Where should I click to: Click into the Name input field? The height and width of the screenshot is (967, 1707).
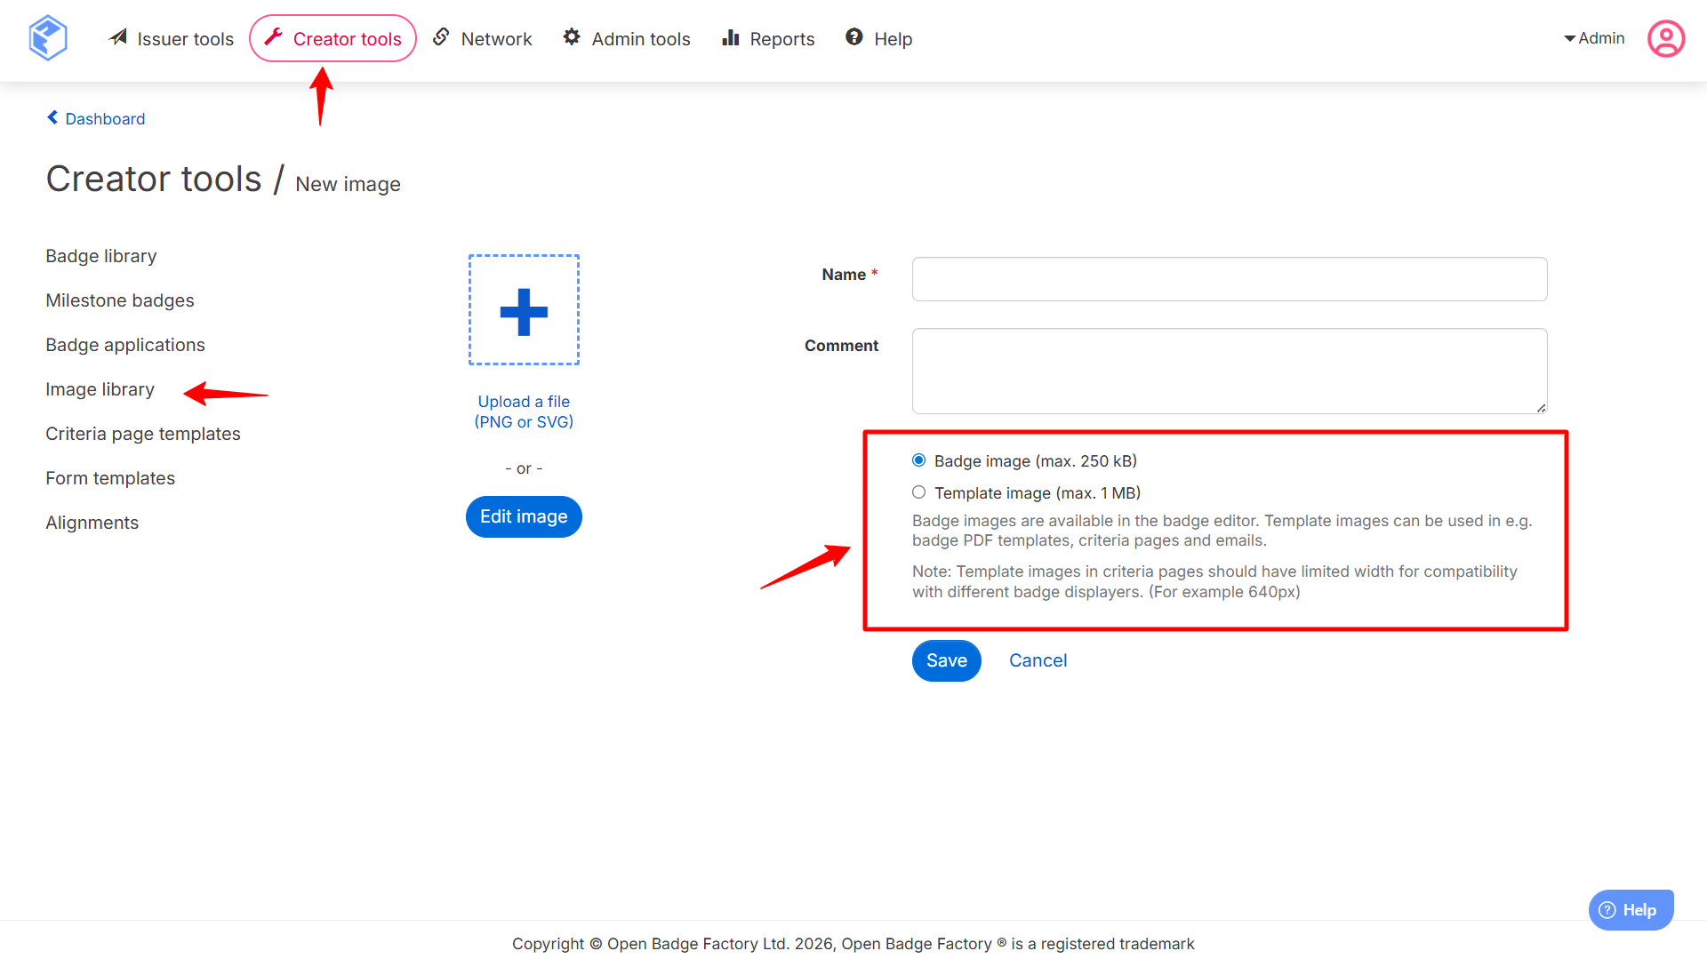[x=1229, y=279]
